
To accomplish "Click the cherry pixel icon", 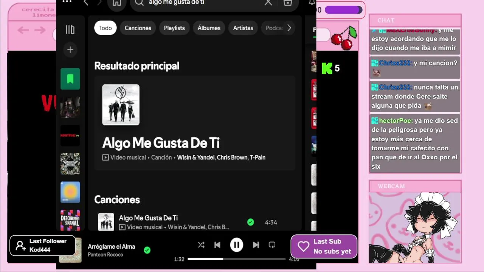I will (344, 38).
